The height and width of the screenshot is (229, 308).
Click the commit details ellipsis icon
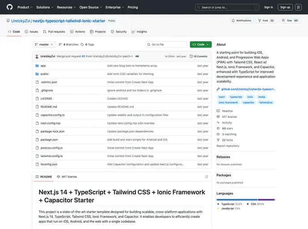click(x=137, y=56)
